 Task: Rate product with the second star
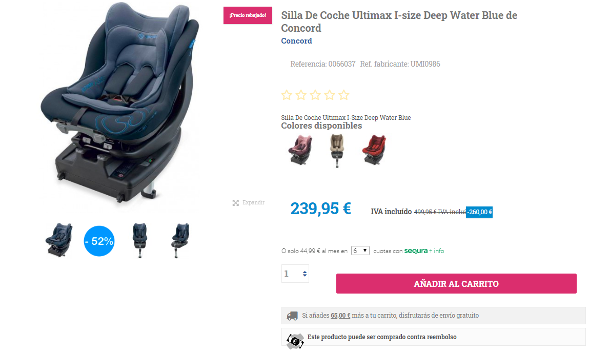coord(301,95)
